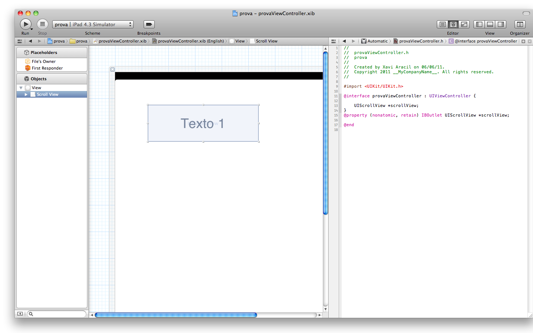Select the Assistant editor button

tap(453, 24)
